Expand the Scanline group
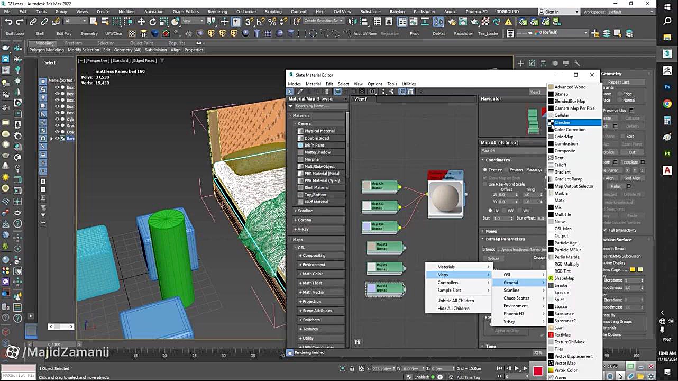 (296, 211)
